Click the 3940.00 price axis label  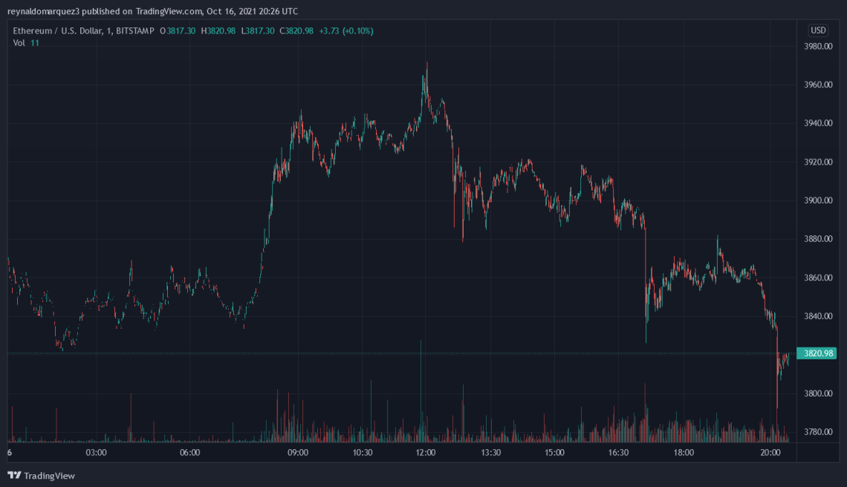(x=818, y=123)
